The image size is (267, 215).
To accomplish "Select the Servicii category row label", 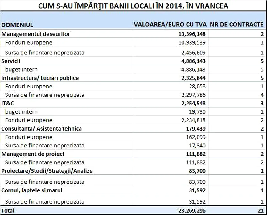I will tap(11, 61).
